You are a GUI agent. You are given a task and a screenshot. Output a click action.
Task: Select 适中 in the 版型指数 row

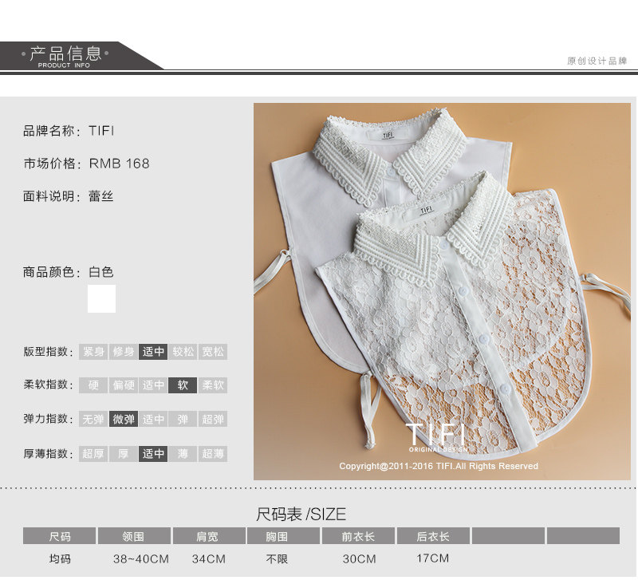(153, 352)
